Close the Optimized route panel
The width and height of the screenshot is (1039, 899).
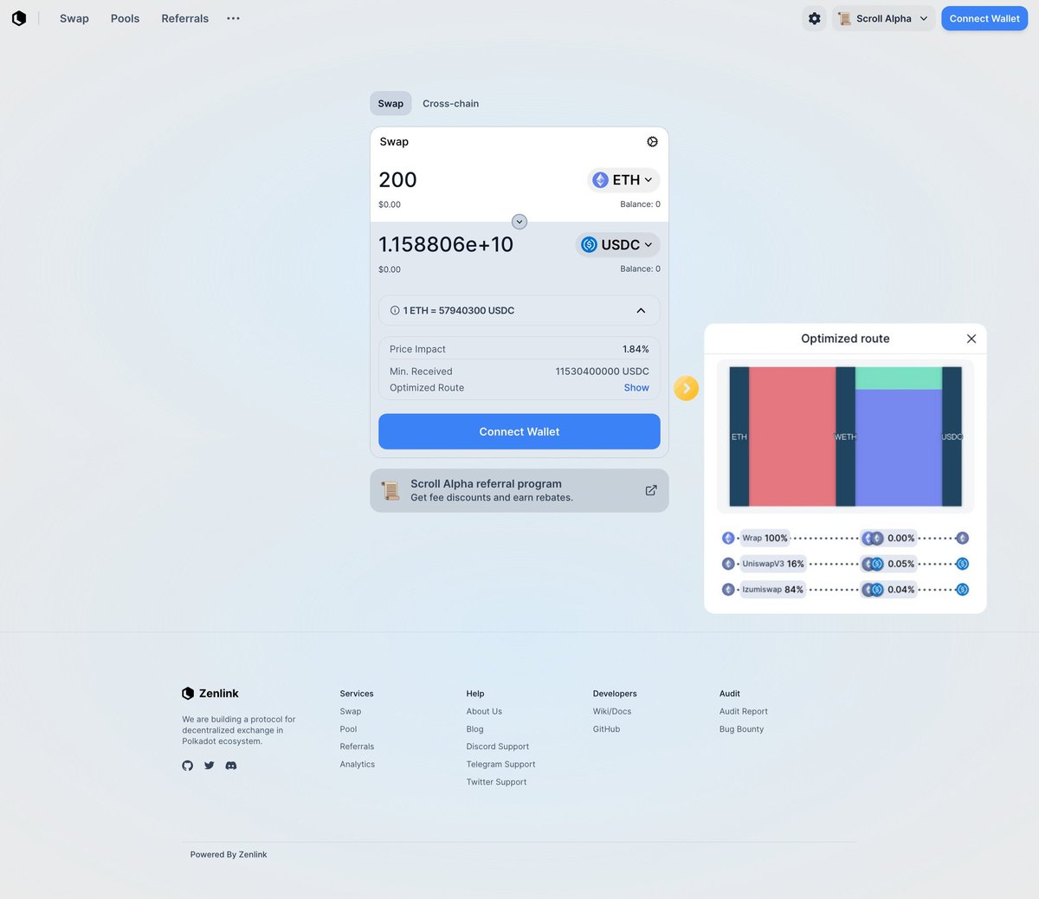pyautogui.click(x=971, y=339)
